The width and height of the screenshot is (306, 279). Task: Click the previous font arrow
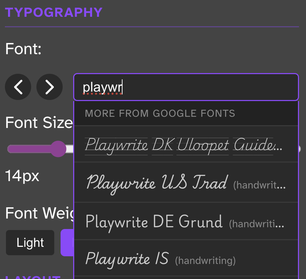[18, 87]
